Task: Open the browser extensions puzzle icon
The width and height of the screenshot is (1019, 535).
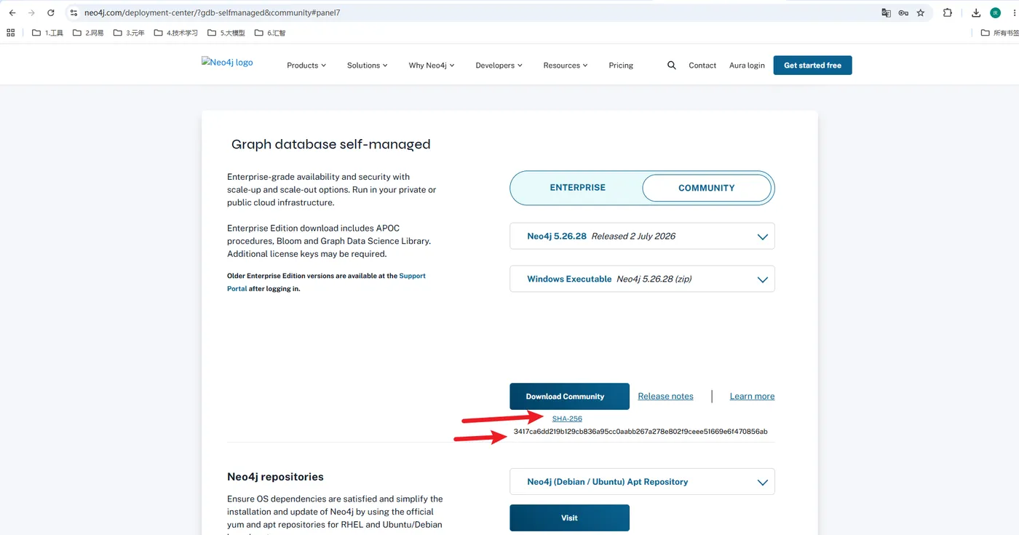Action: [x=948, y=13]
